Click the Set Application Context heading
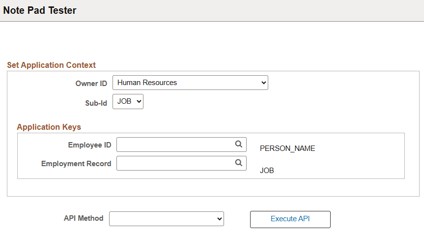Viewport: 424px width, 234px height. pyautogui.click(x=52, y=65)
